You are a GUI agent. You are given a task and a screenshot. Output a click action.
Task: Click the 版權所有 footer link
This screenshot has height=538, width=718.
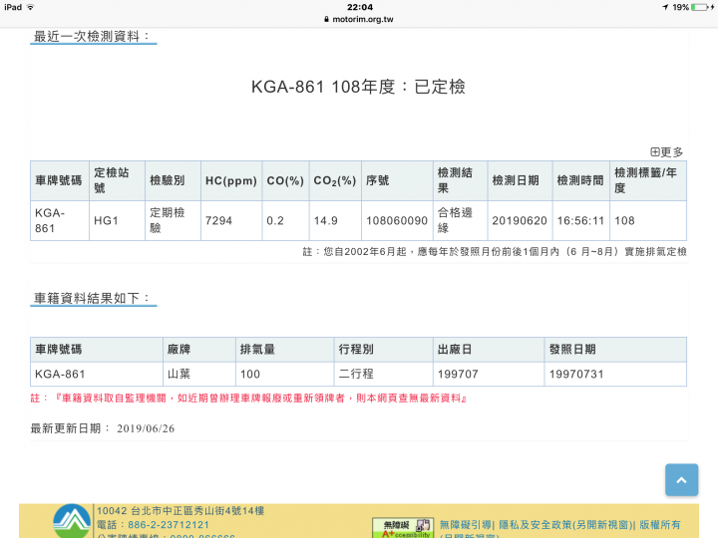click(660, 525)
